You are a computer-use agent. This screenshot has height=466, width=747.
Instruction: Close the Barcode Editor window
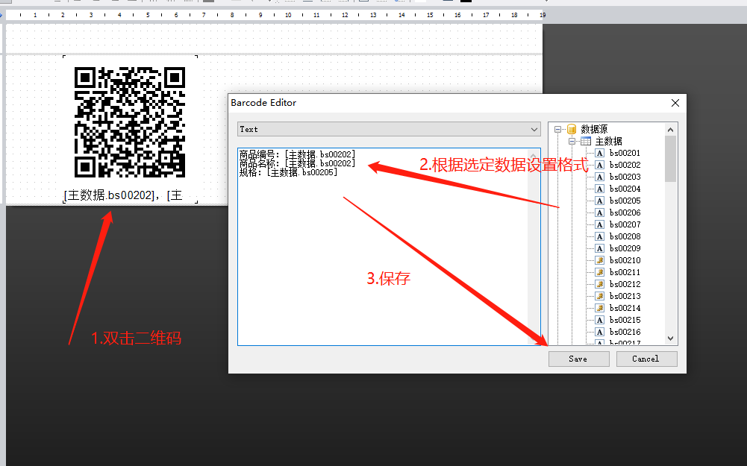(675, 103)
